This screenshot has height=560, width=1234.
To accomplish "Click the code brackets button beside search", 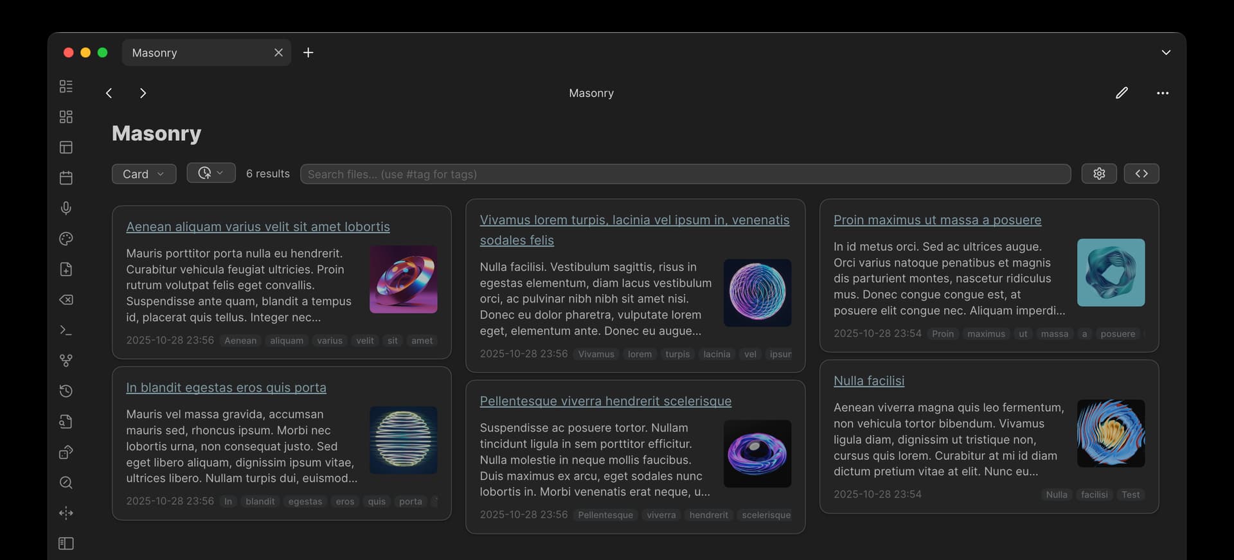I will click(1141, 173).
